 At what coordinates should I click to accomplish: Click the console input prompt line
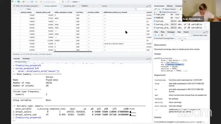[x=82, y=121]
